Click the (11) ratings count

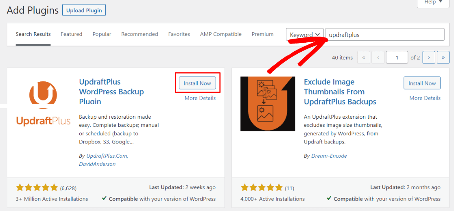[289, 188]
